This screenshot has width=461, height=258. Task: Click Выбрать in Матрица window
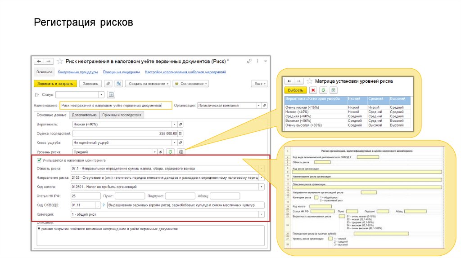pos(295,90)
